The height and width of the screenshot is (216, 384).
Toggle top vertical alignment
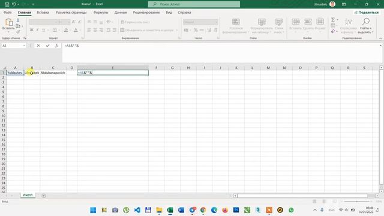click(89, 22)
